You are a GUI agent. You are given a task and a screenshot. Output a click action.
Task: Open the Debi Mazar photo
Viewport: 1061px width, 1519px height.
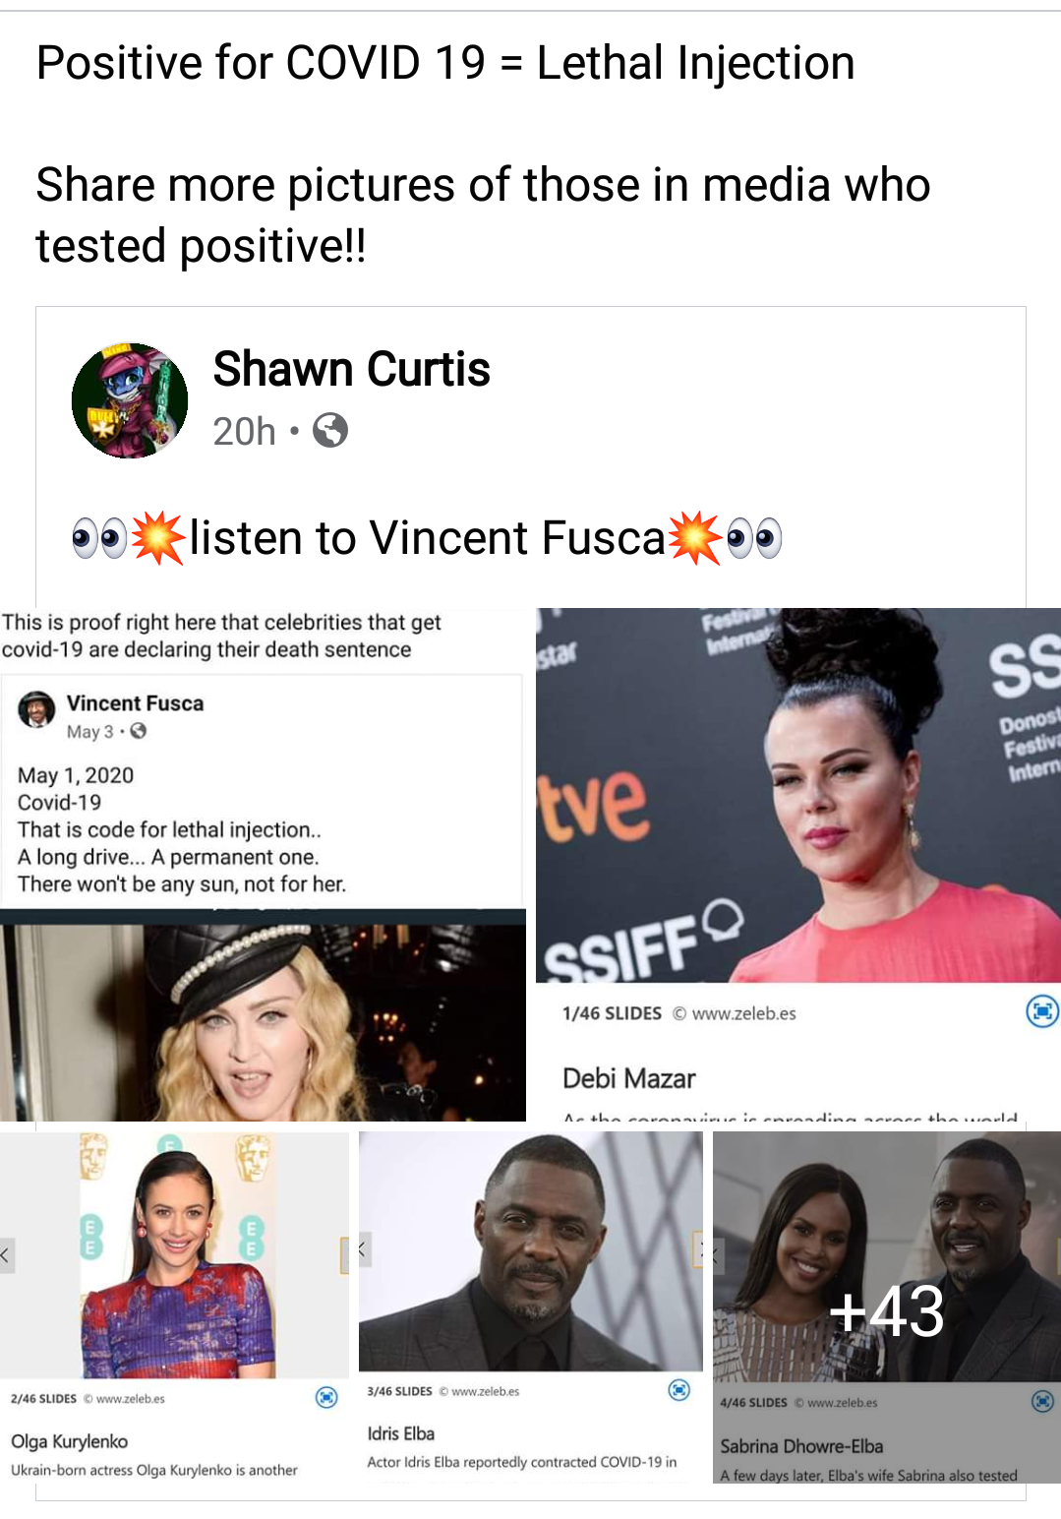pos(798,795)
